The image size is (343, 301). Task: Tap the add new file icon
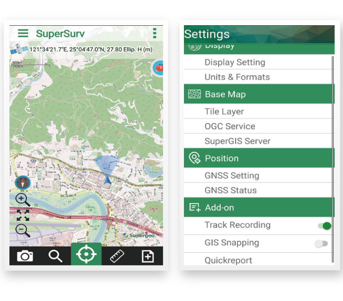(x=148, y=256)
